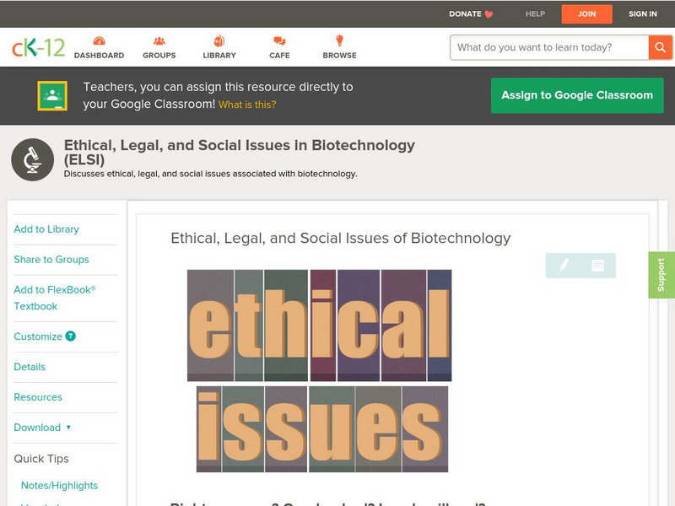Click the notes page icon

click(x=597, y=266)
